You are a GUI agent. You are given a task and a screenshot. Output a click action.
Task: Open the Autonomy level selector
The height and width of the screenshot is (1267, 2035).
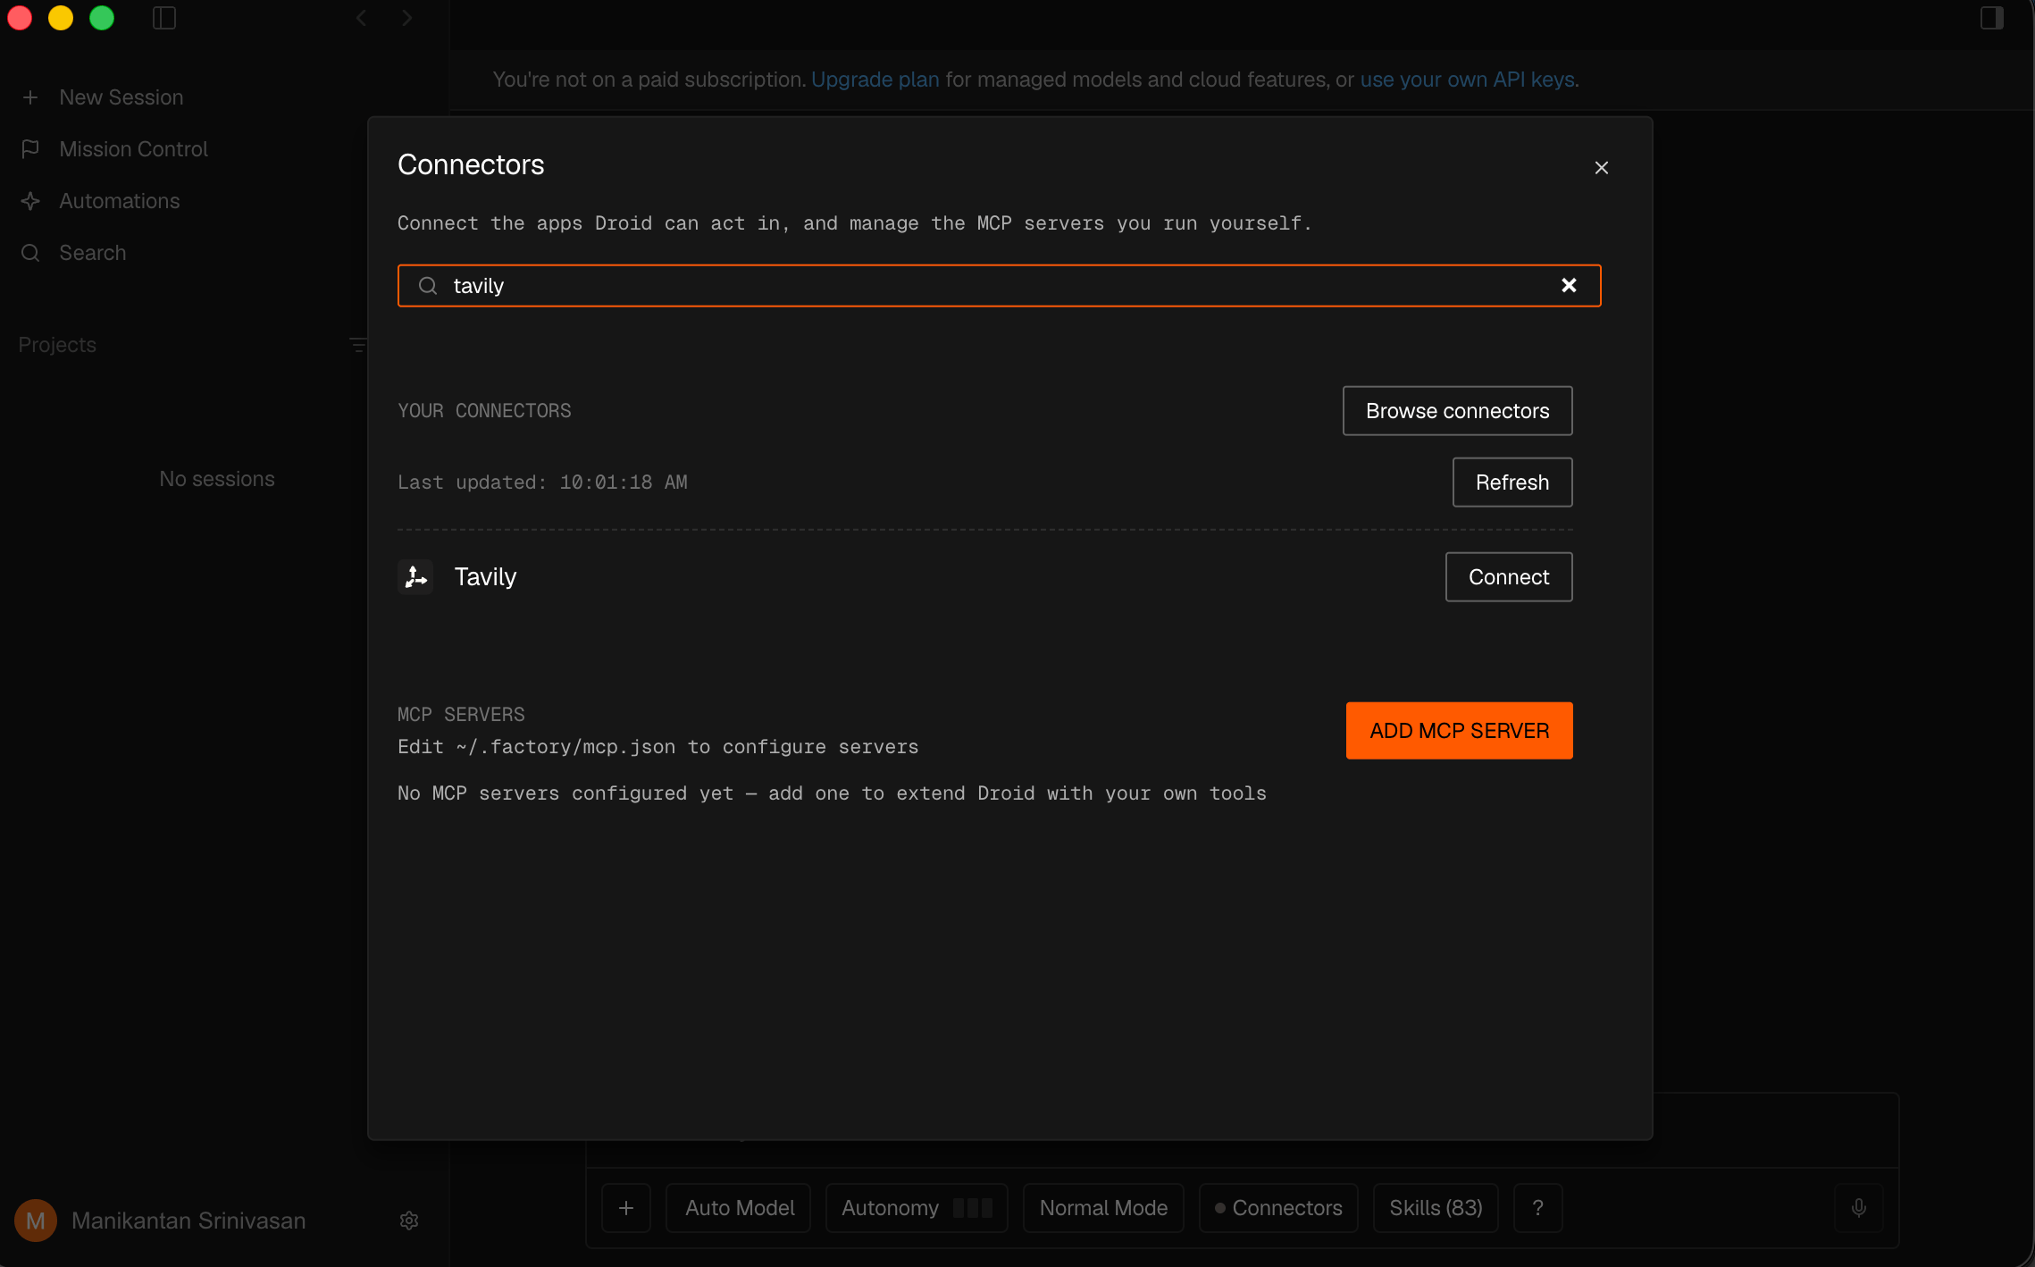[917, 1207]
